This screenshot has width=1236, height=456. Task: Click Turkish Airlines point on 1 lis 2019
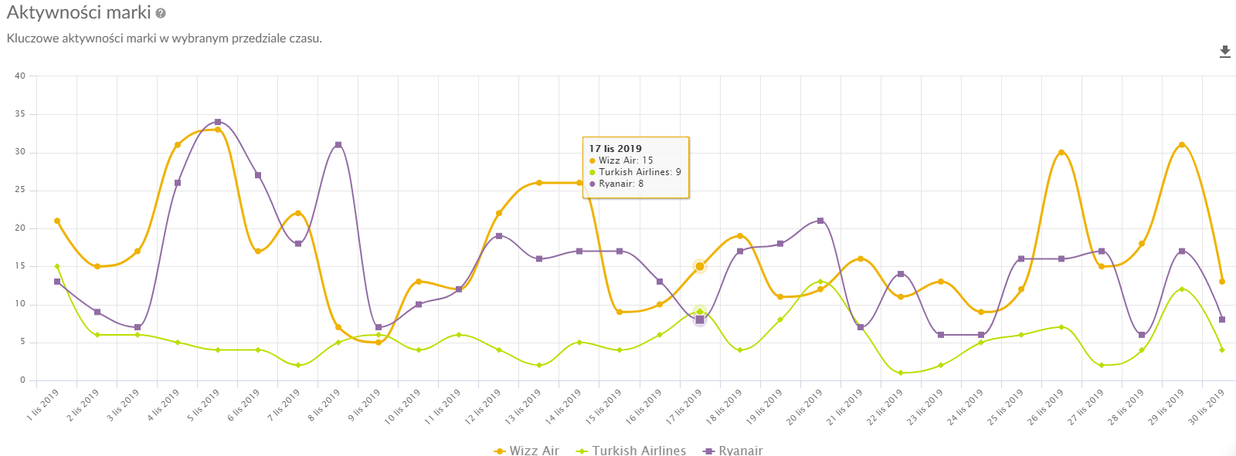[57, 266]
